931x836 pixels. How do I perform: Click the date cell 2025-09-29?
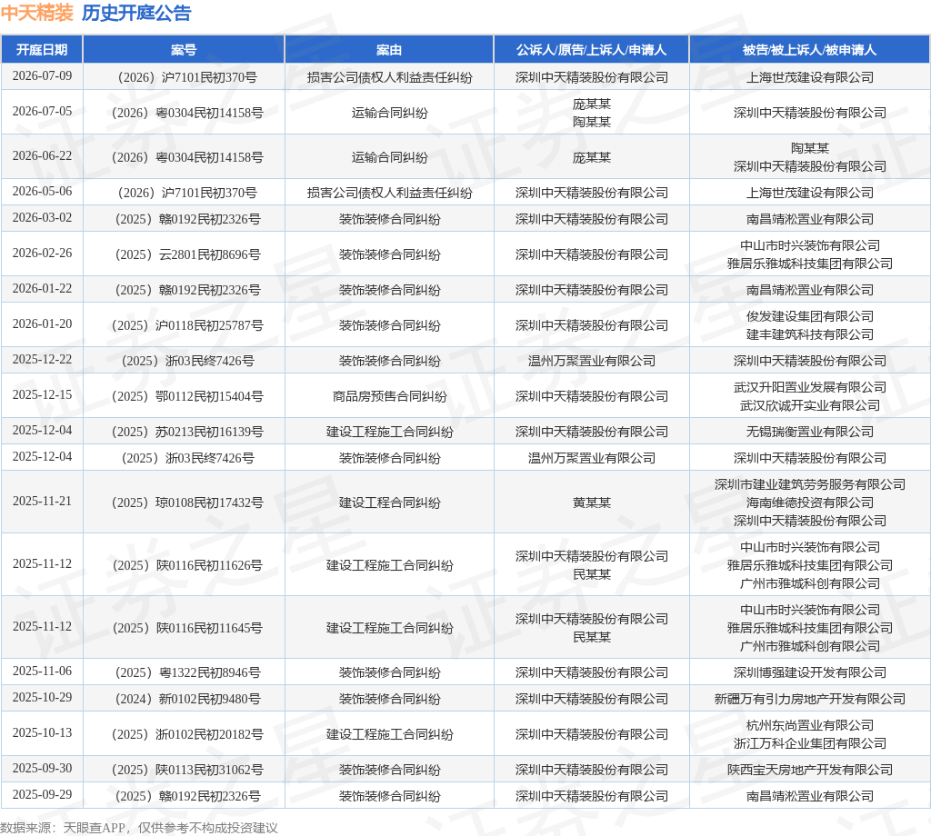[42, 794]
